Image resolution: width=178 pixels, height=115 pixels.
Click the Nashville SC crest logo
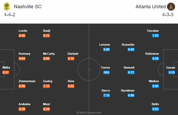(7, 7)
